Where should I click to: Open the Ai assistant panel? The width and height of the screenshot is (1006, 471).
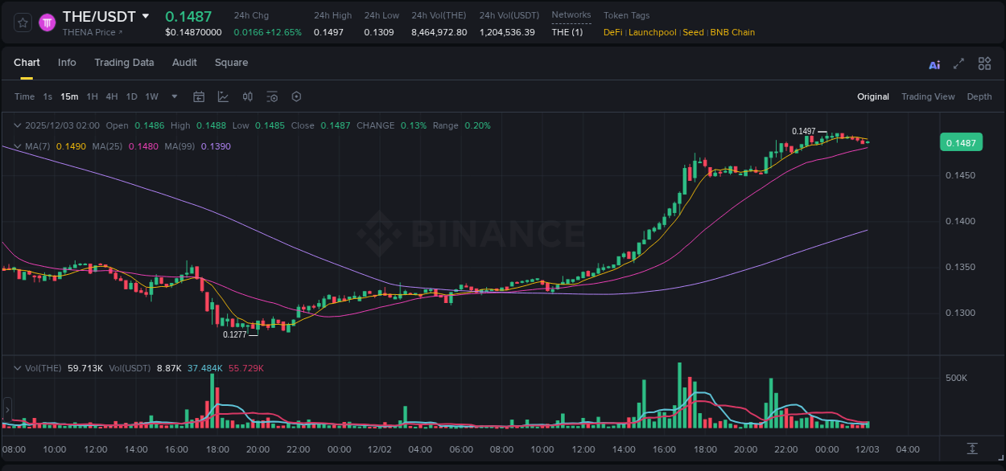pos(934,63)
